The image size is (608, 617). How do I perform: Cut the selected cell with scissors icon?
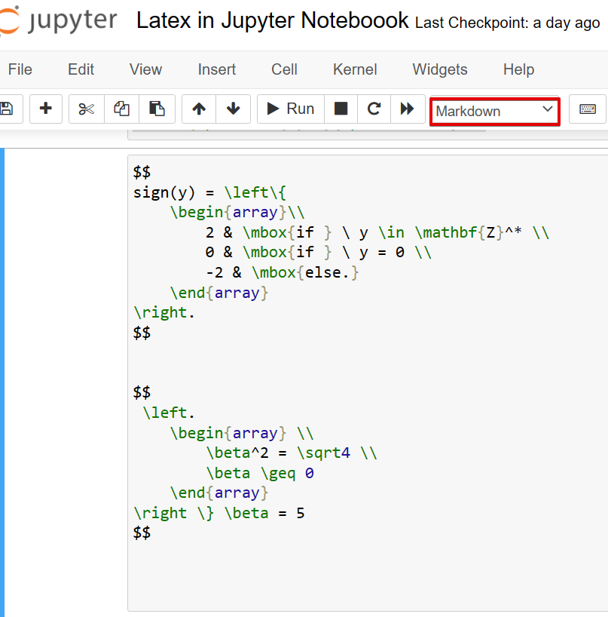coord(85,109)
